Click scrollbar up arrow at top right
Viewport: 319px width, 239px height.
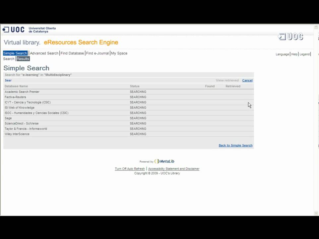coord(316,27)
